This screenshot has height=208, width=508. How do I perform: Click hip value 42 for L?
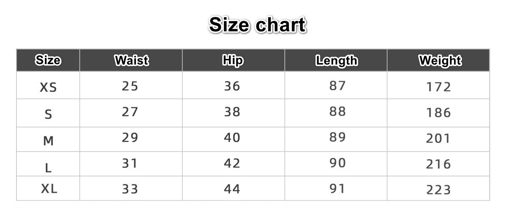232,163
